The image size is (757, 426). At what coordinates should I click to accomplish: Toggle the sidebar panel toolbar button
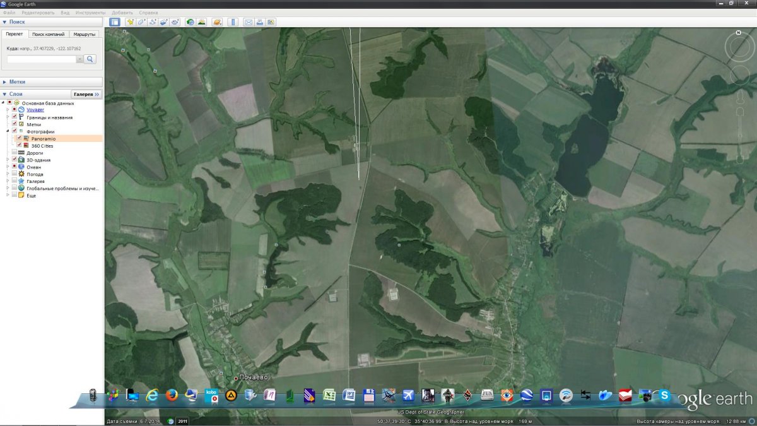115,22
